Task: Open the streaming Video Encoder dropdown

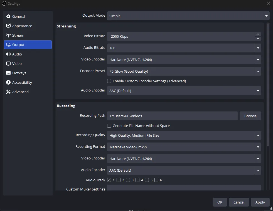Action: point(258,60)
